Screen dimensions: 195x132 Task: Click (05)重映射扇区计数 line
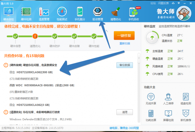point(21,92)
